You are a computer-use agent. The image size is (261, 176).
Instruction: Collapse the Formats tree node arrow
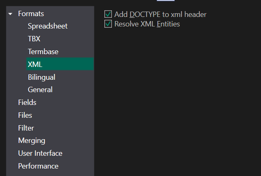pos(10,14)
